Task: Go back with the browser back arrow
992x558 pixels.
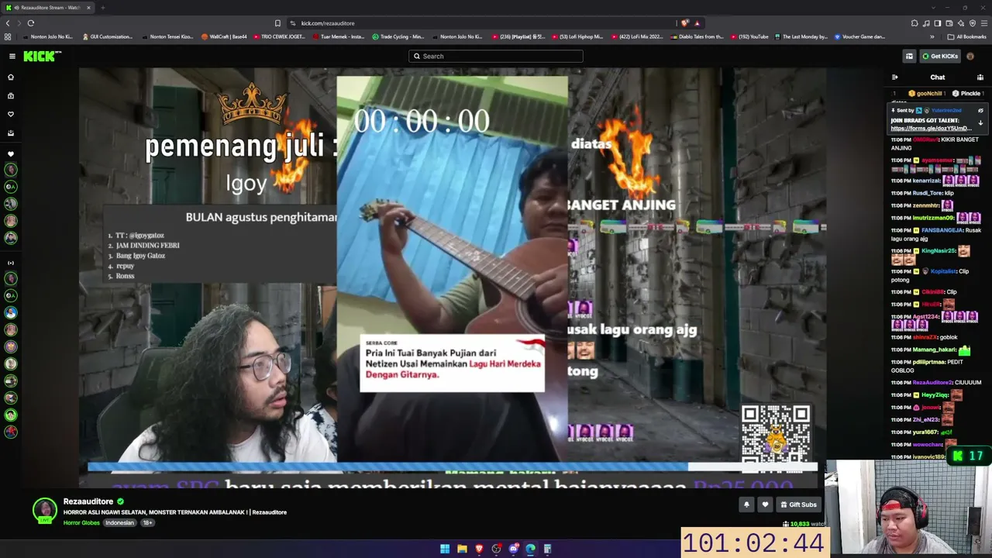Action: click(8, 23)
